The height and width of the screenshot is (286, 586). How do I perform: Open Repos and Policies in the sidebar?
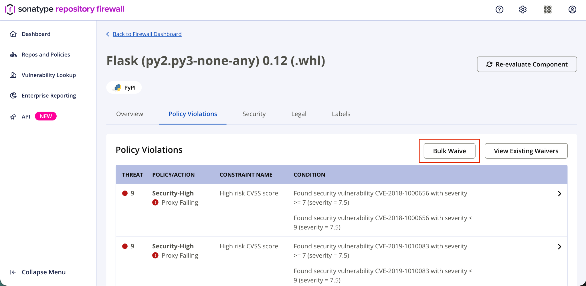[46, 55]
